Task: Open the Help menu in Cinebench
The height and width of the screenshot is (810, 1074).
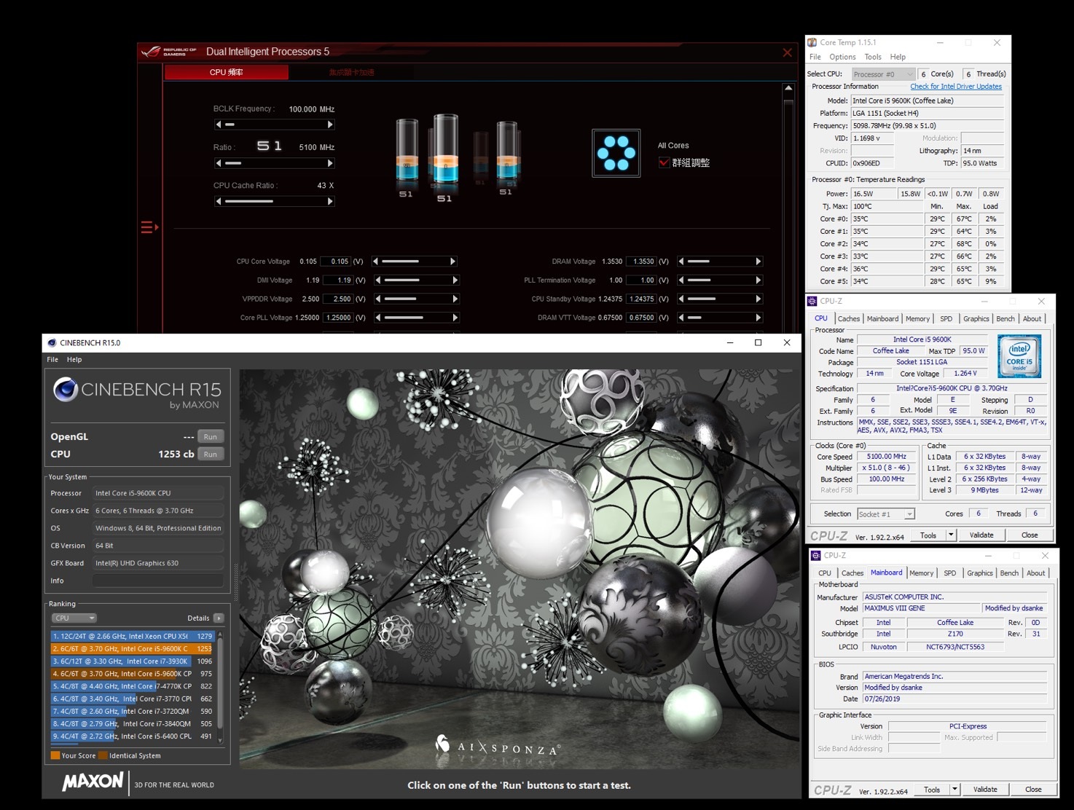Action: (x=74, y=359)
